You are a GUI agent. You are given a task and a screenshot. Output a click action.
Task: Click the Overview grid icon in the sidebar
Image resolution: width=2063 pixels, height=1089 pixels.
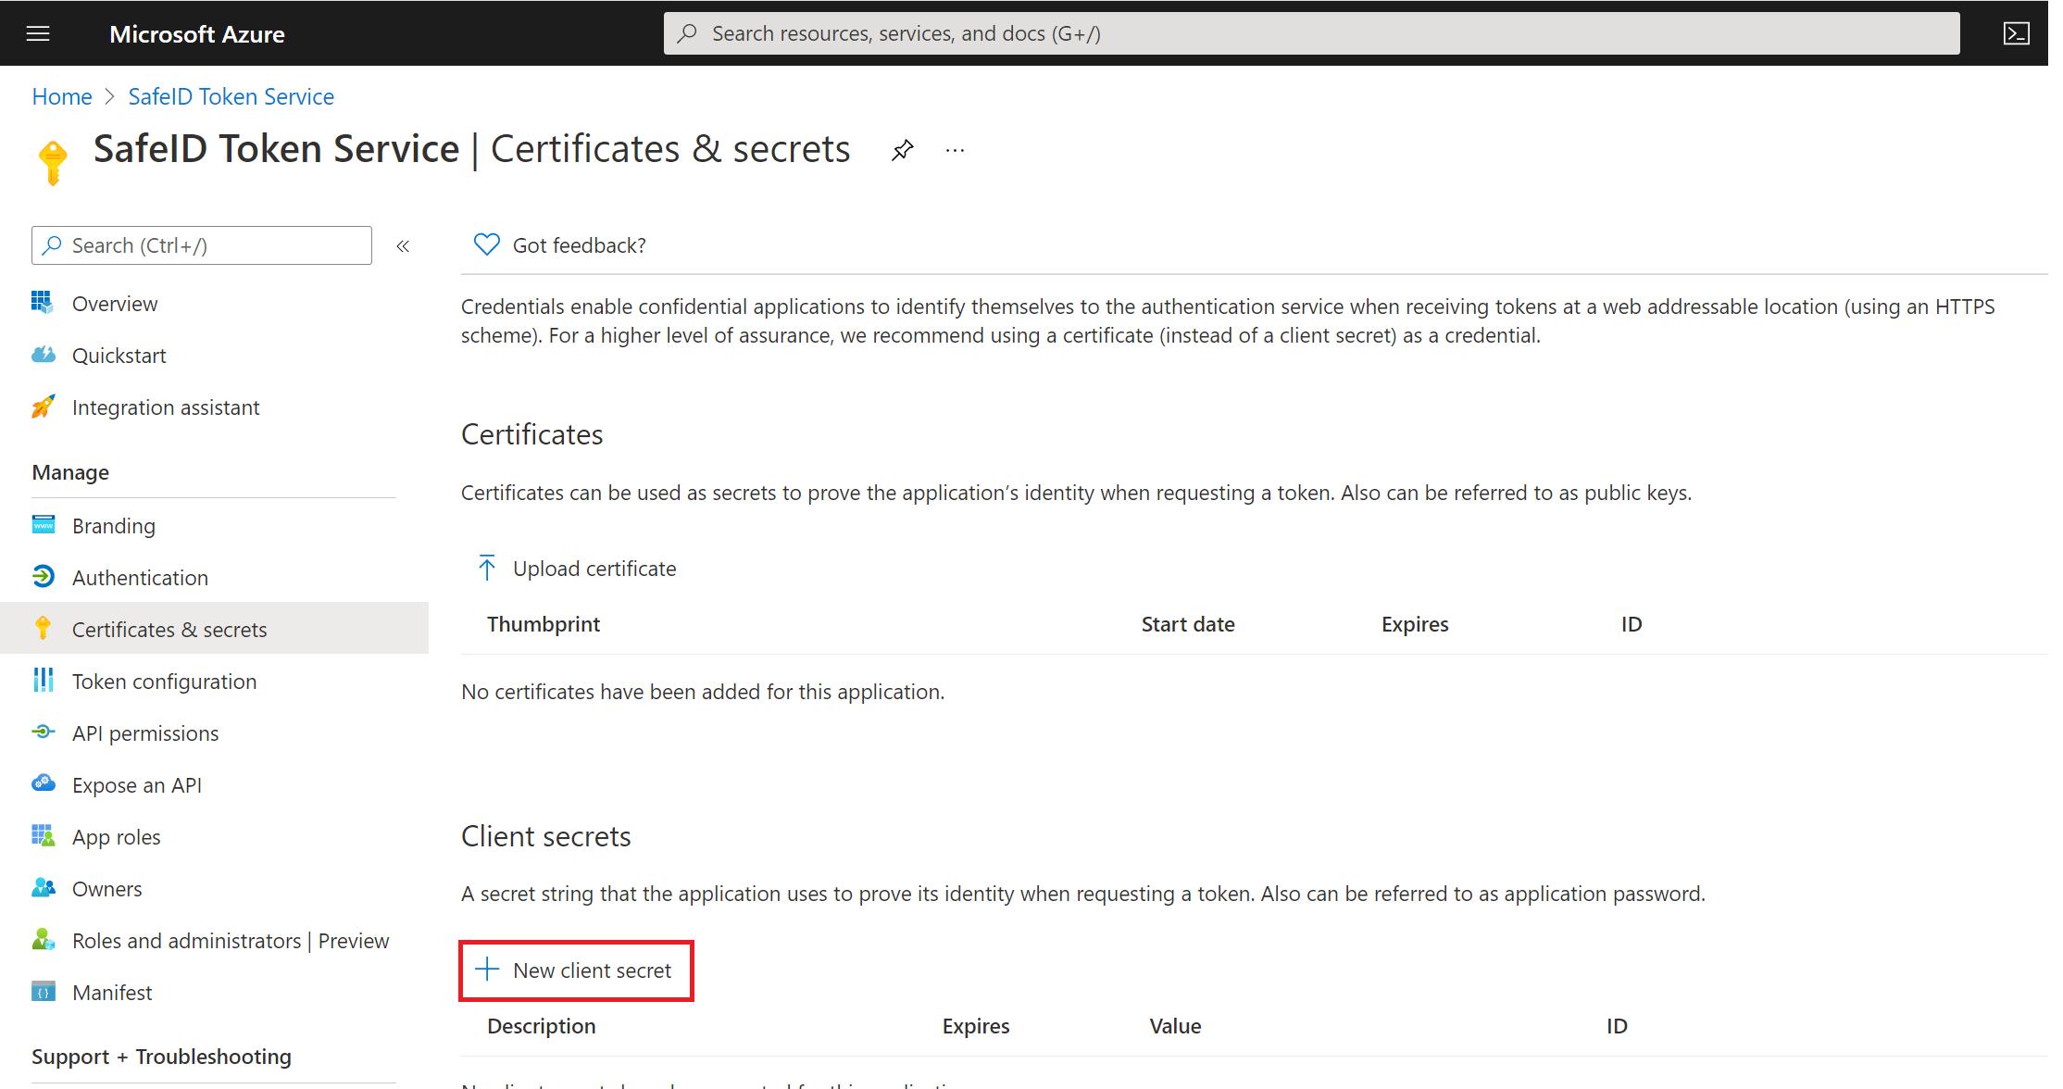pyautogui.click(x=43, y=303)
